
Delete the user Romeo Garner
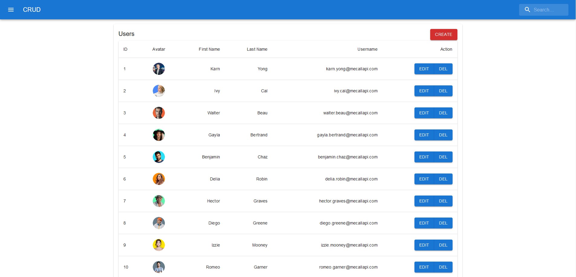tap(443, 267)
